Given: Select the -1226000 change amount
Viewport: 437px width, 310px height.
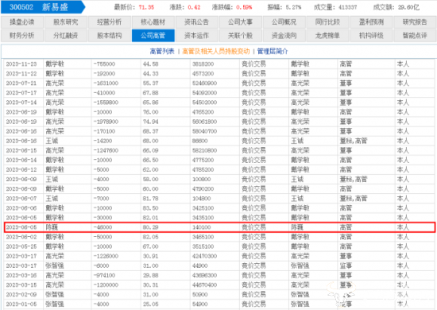Looking at the screenshot, I should click(106, 256).
